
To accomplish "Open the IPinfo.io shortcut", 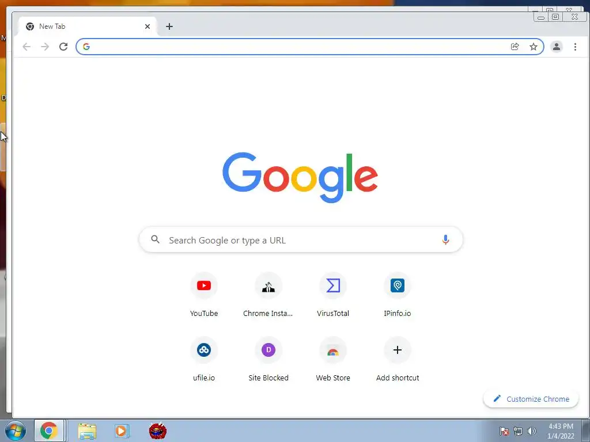I will [398, 295].
